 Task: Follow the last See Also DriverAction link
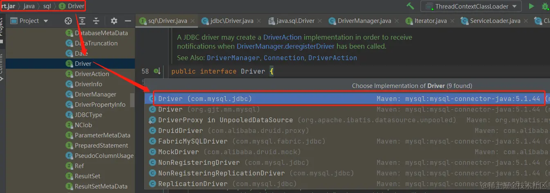332,58
